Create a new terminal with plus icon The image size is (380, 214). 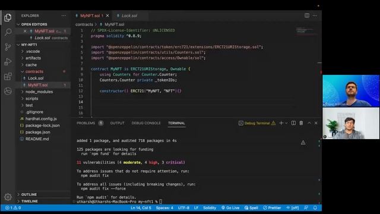pos(281,123)
